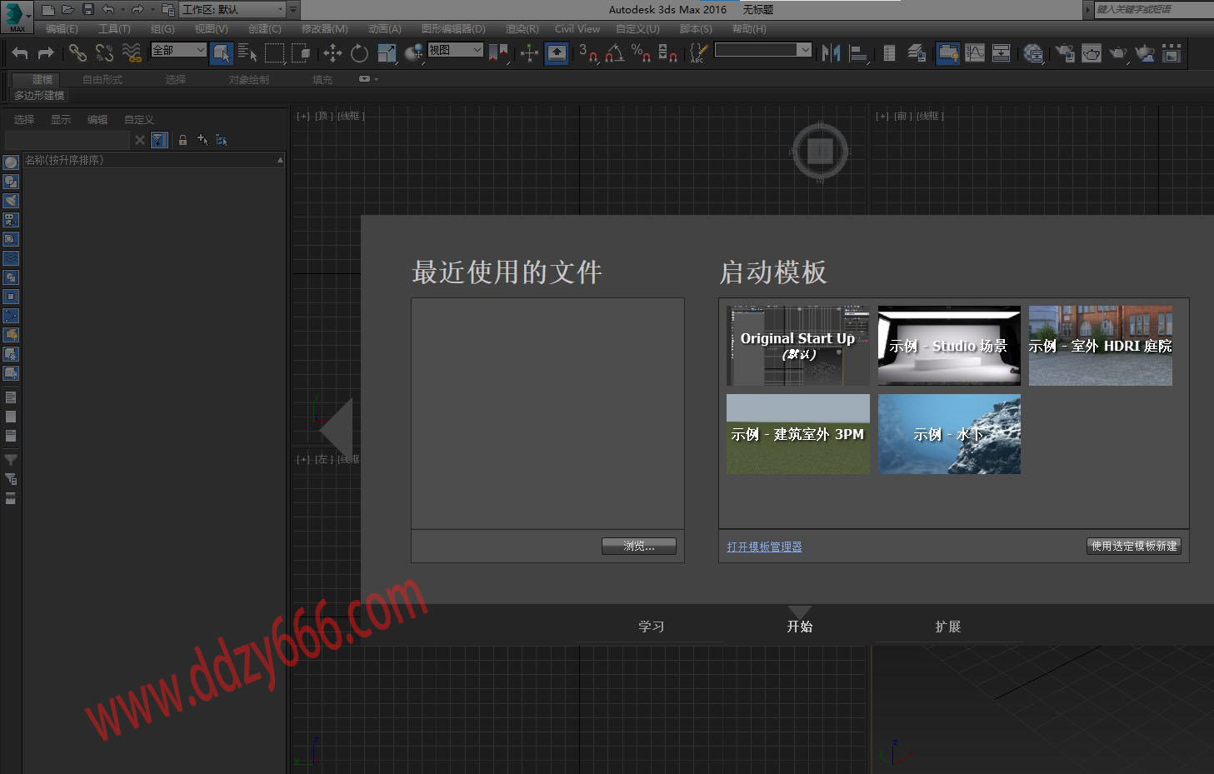Click the New Scene icon in quick access bar
Image resolution: width=1214 pixels, height=774 pixels.
click(48, 10)
